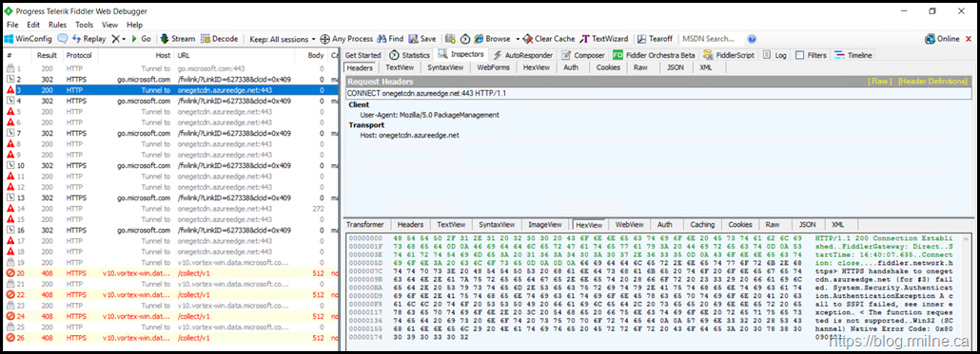Open Fiddler Orchestra Beta tab
Image resolution: width=980 pixels, height=354 pixels.
tap(655, 55)
